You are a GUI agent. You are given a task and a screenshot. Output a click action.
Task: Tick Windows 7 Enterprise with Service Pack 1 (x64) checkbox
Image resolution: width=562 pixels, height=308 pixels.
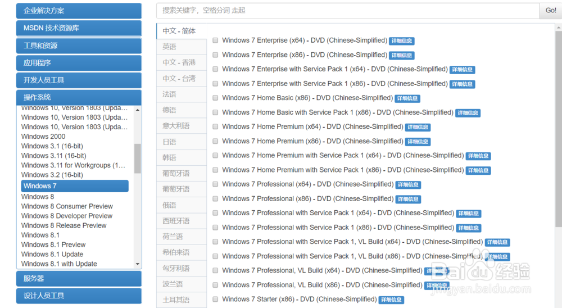click(x=215, y=69)
